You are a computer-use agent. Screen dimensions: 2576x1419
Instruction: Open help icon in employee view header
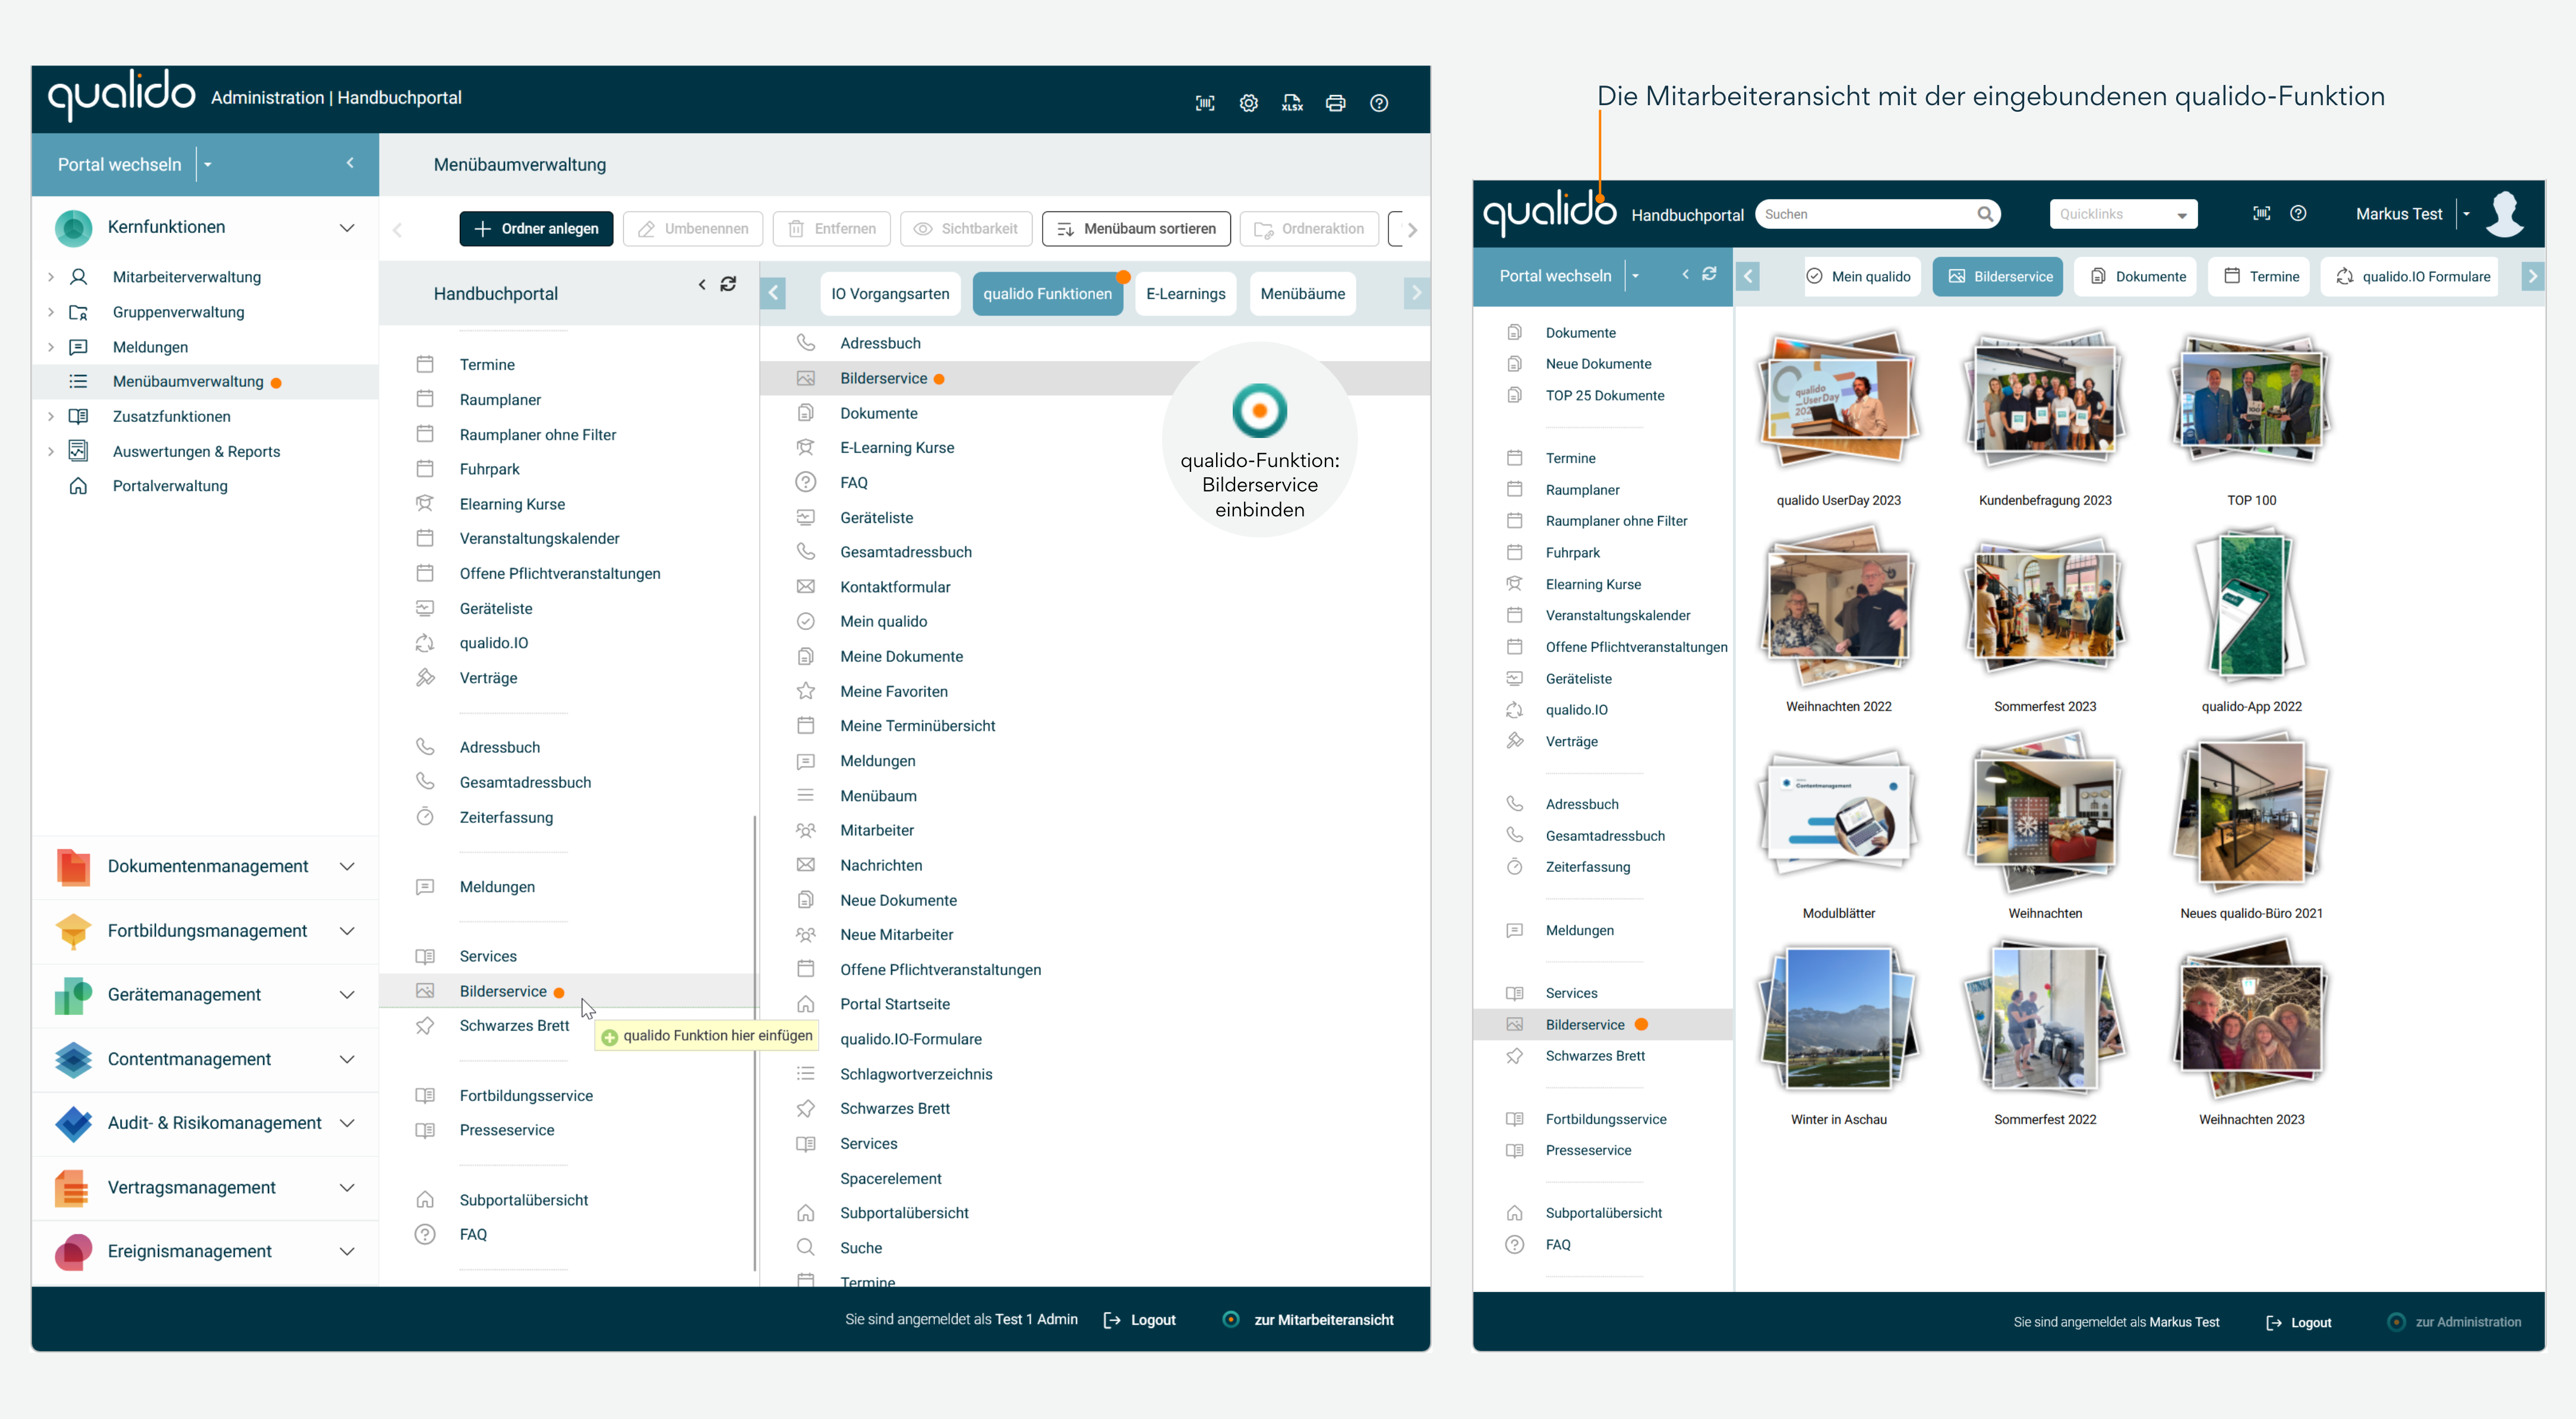(x=2298, y=213)
